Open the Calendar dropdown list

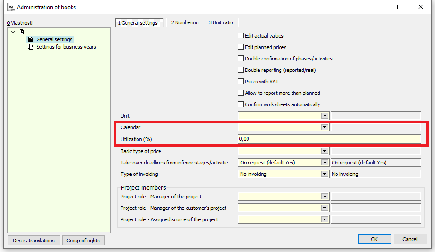pos(325,127)
